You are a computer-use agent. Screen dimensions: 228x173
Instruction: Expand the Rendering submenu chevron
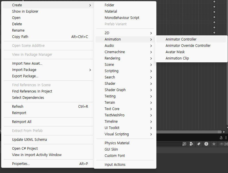click(x=151, y=58)
